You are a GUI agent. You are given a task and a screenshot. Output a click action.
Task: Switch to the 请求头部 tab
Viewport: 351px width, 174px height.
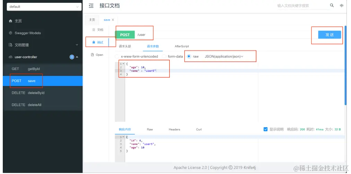(125, 46)
